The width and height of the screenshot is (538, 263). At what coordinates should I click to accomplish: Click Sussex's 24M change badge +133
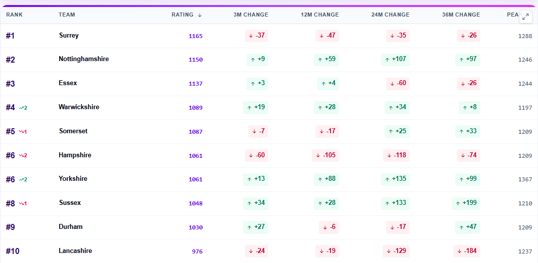tap(395, 203)
